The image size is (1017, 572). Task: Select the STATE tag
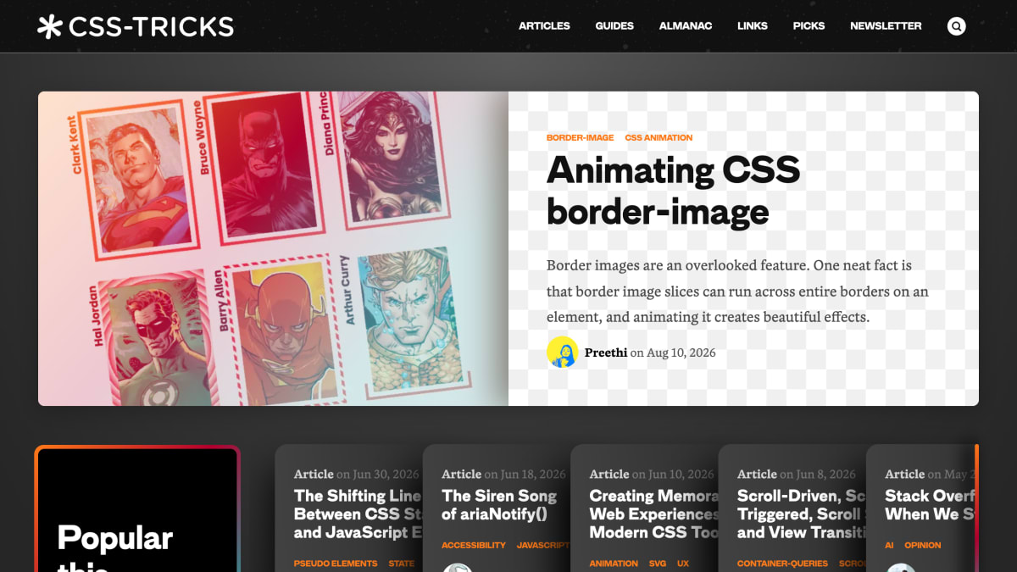click(402, 564)
